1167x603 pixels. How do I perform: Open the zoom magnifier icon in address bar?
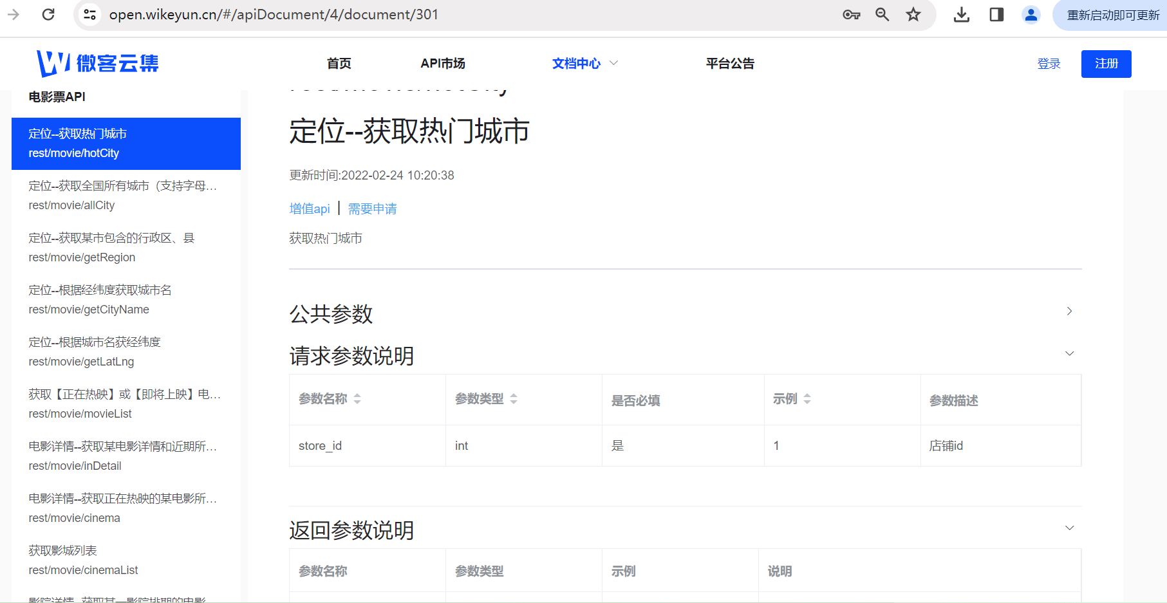click(x=882, y=14)
